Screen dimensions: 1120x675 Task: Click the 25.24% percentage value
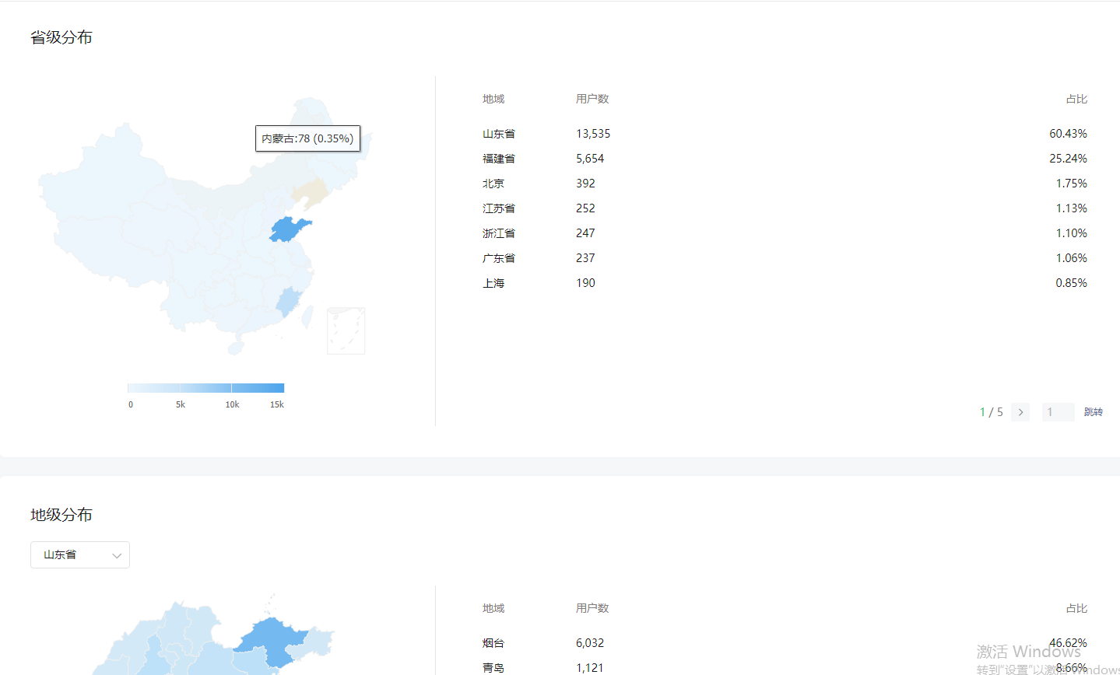(1068, 159)
